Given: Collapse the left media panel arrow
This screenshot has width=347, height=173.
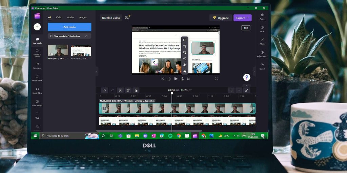Looking at the screenshot, I should coord(97,71).
